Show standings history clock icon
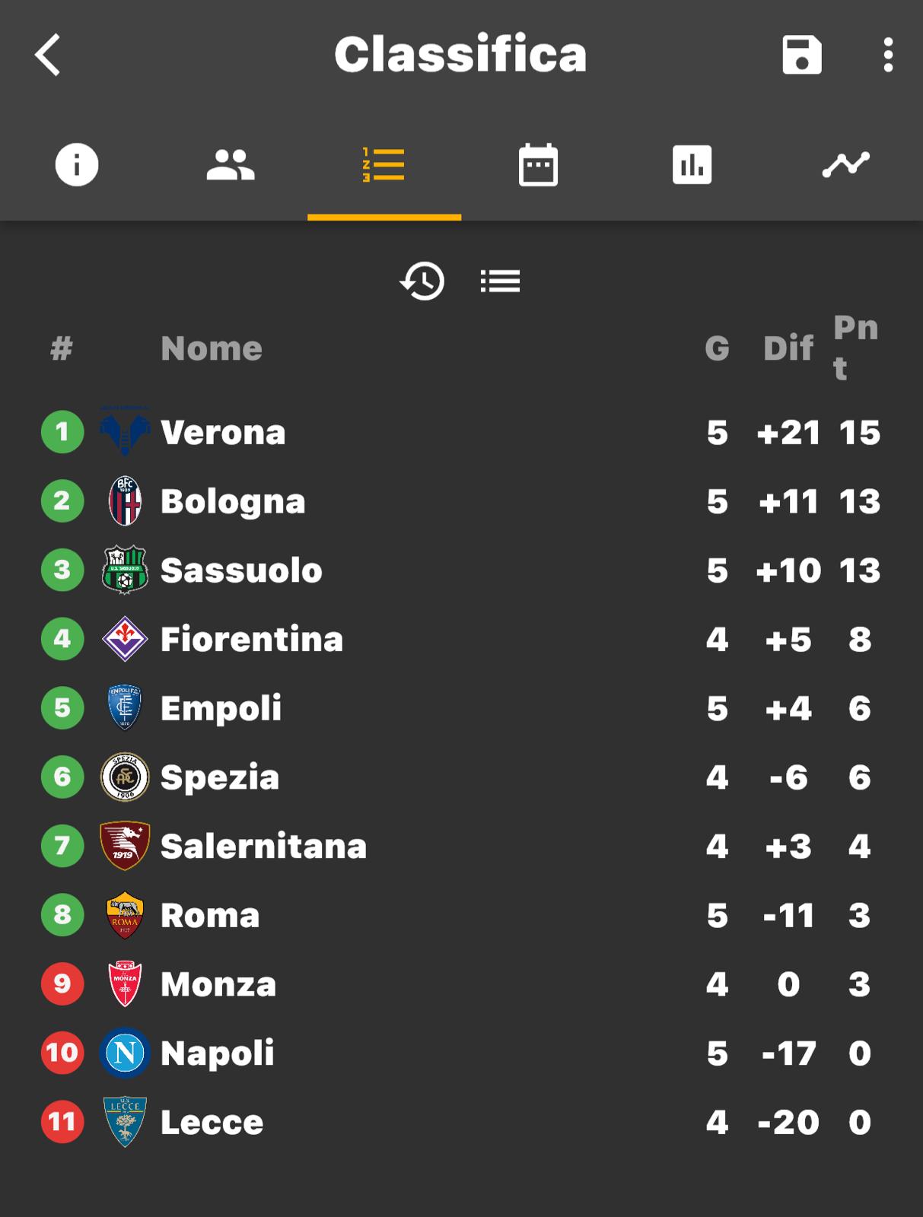The image size is (923, 1217). pos(422,281)
